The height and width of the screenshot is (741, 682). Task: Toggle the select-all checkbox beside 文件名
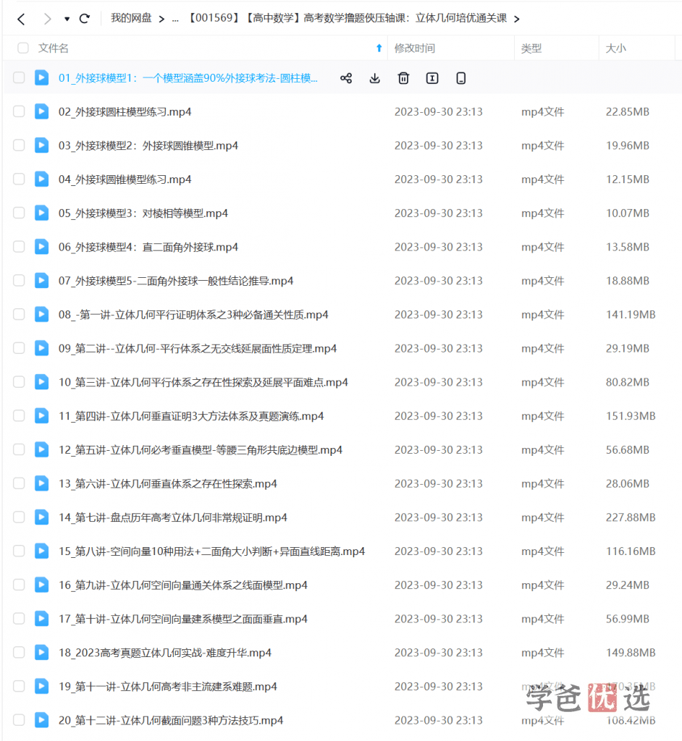(22, 48)
